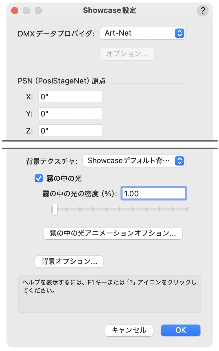Click the fog density slider handle
Screen dimensions: 219x351
pyautogui.click(x=55, y=210)
